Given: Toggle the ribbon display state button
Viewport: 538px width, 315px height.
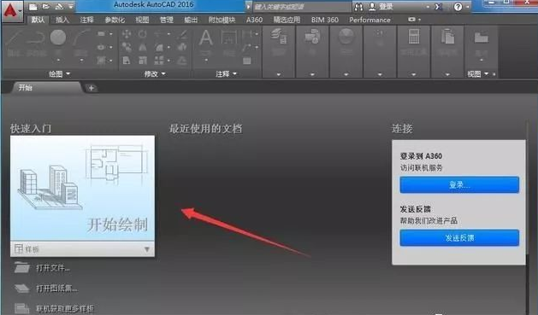Looking at the screenshot, I should pyautogui.click(x=411, y=20).
